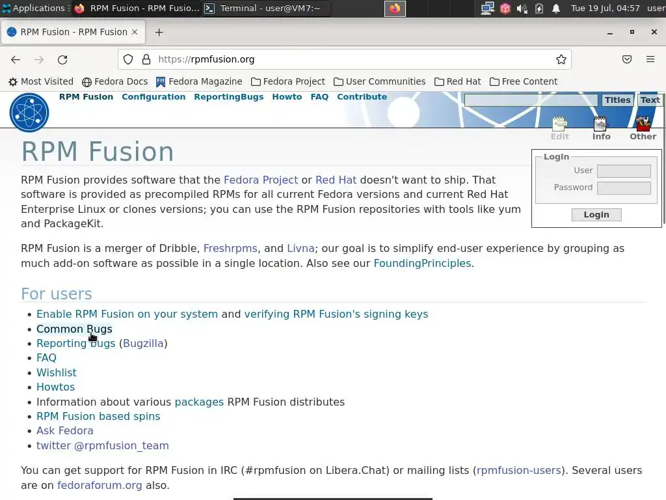This screenshot has width=666, height=500.
Task: Click the padlock site security icon
Action: pyautogui.click(x=146, y=59)
